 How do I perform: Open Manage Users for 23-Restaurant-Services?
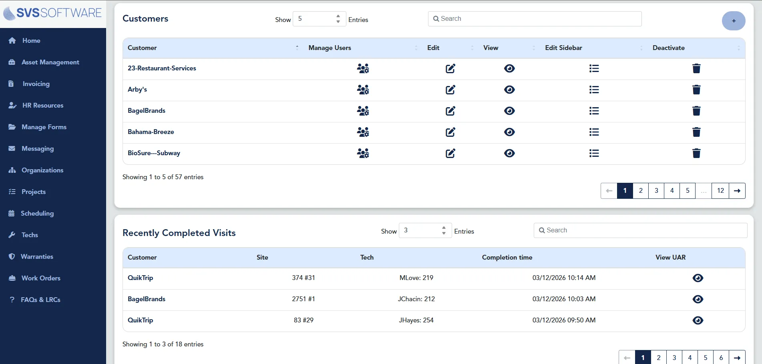click(x=363, y=68)
